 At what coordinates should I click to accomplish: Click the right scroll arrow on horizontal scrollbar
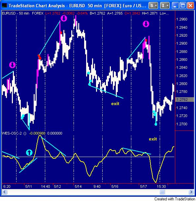tap(191, 192)
